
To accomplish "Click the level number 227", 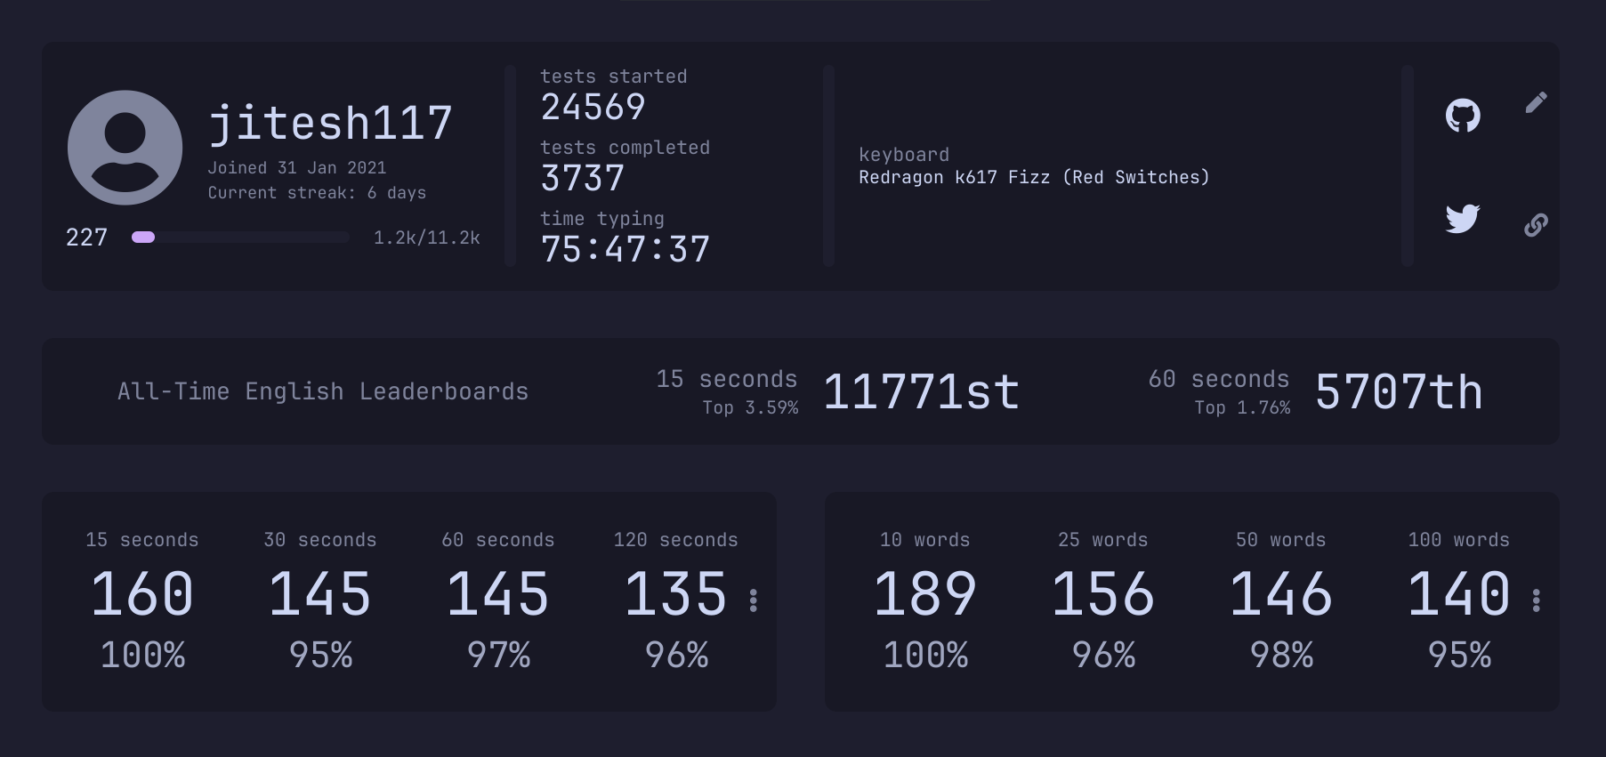I will click(86, 238).
